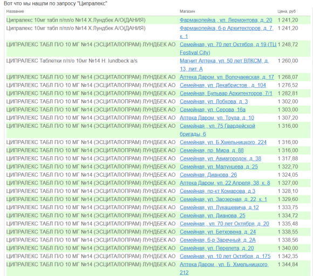
Task: Open Фармакопейка, ул. Лермонтова, д. 20 link
Action: [x=226, y=20]
